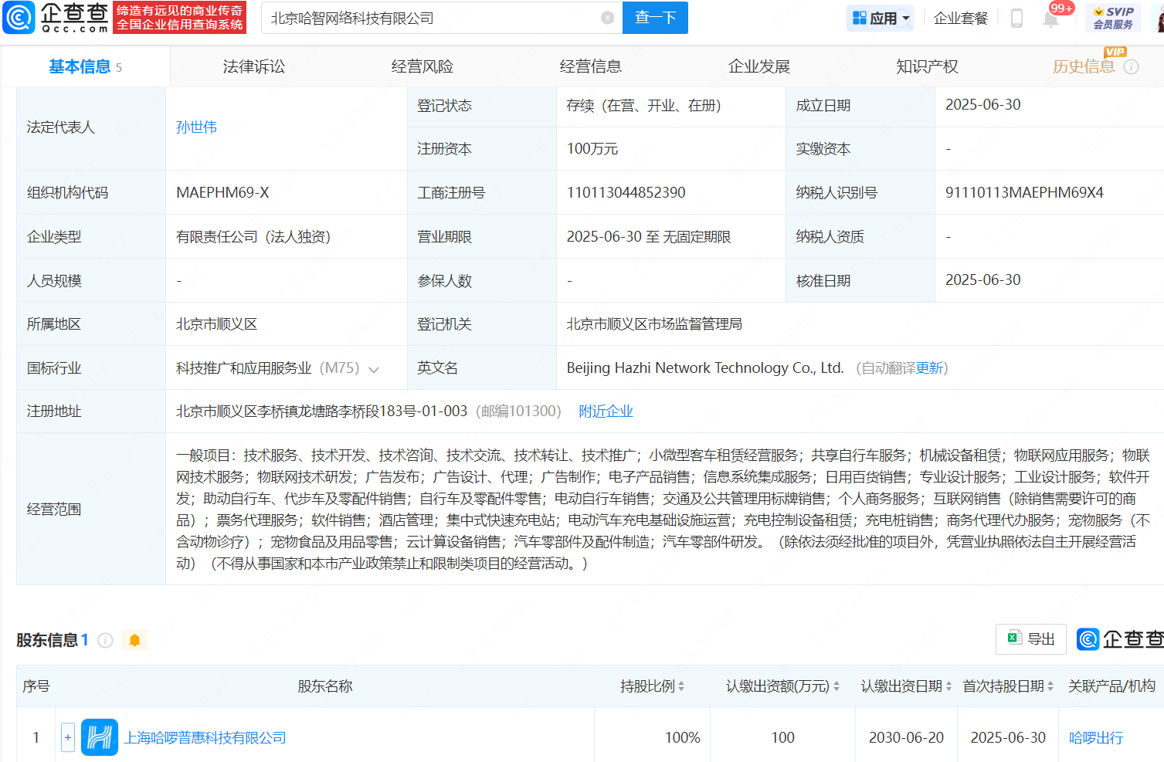Image resolution: width=1164 pixels, height=762 pixels.
Task: Open the 历史信息 VIP tab
Action: (1084, 67)
